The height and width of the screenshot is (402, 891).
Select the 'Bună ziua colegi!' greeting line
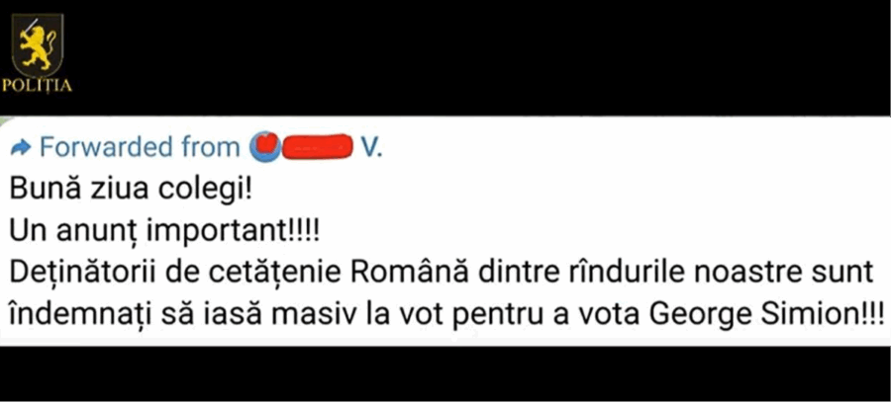pyautogui.click(x=130, y=191)
